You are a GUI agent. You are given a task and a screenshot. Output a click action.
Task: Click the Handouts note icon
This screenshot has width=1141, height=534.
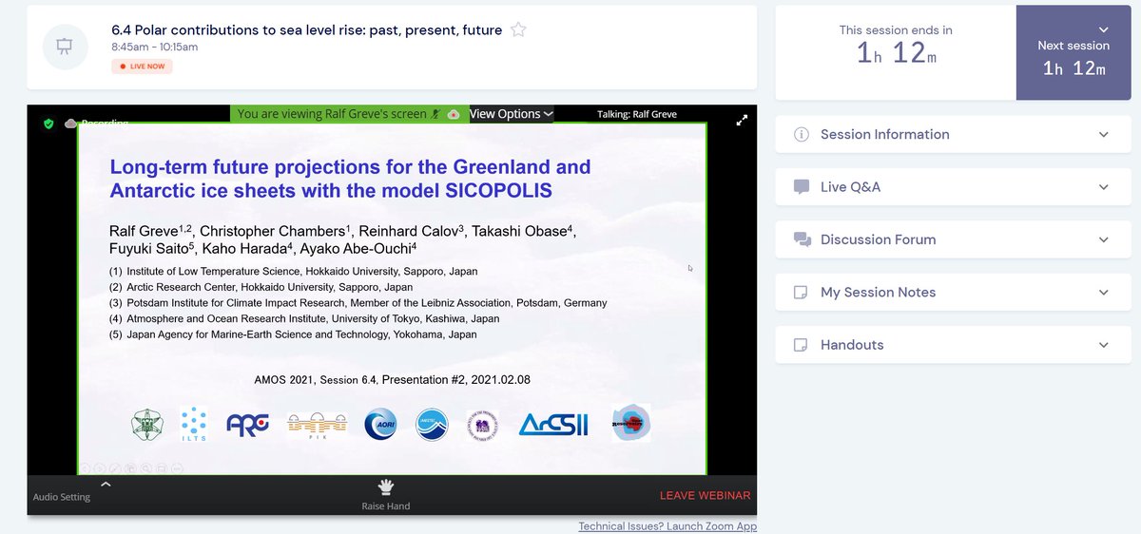(801, 345)
